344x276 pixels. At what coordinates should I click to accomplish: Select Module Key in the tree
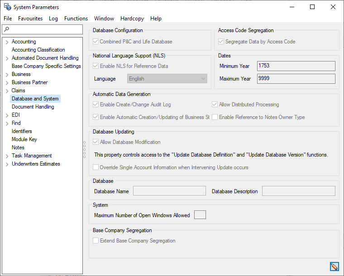(x=24, y=139)
